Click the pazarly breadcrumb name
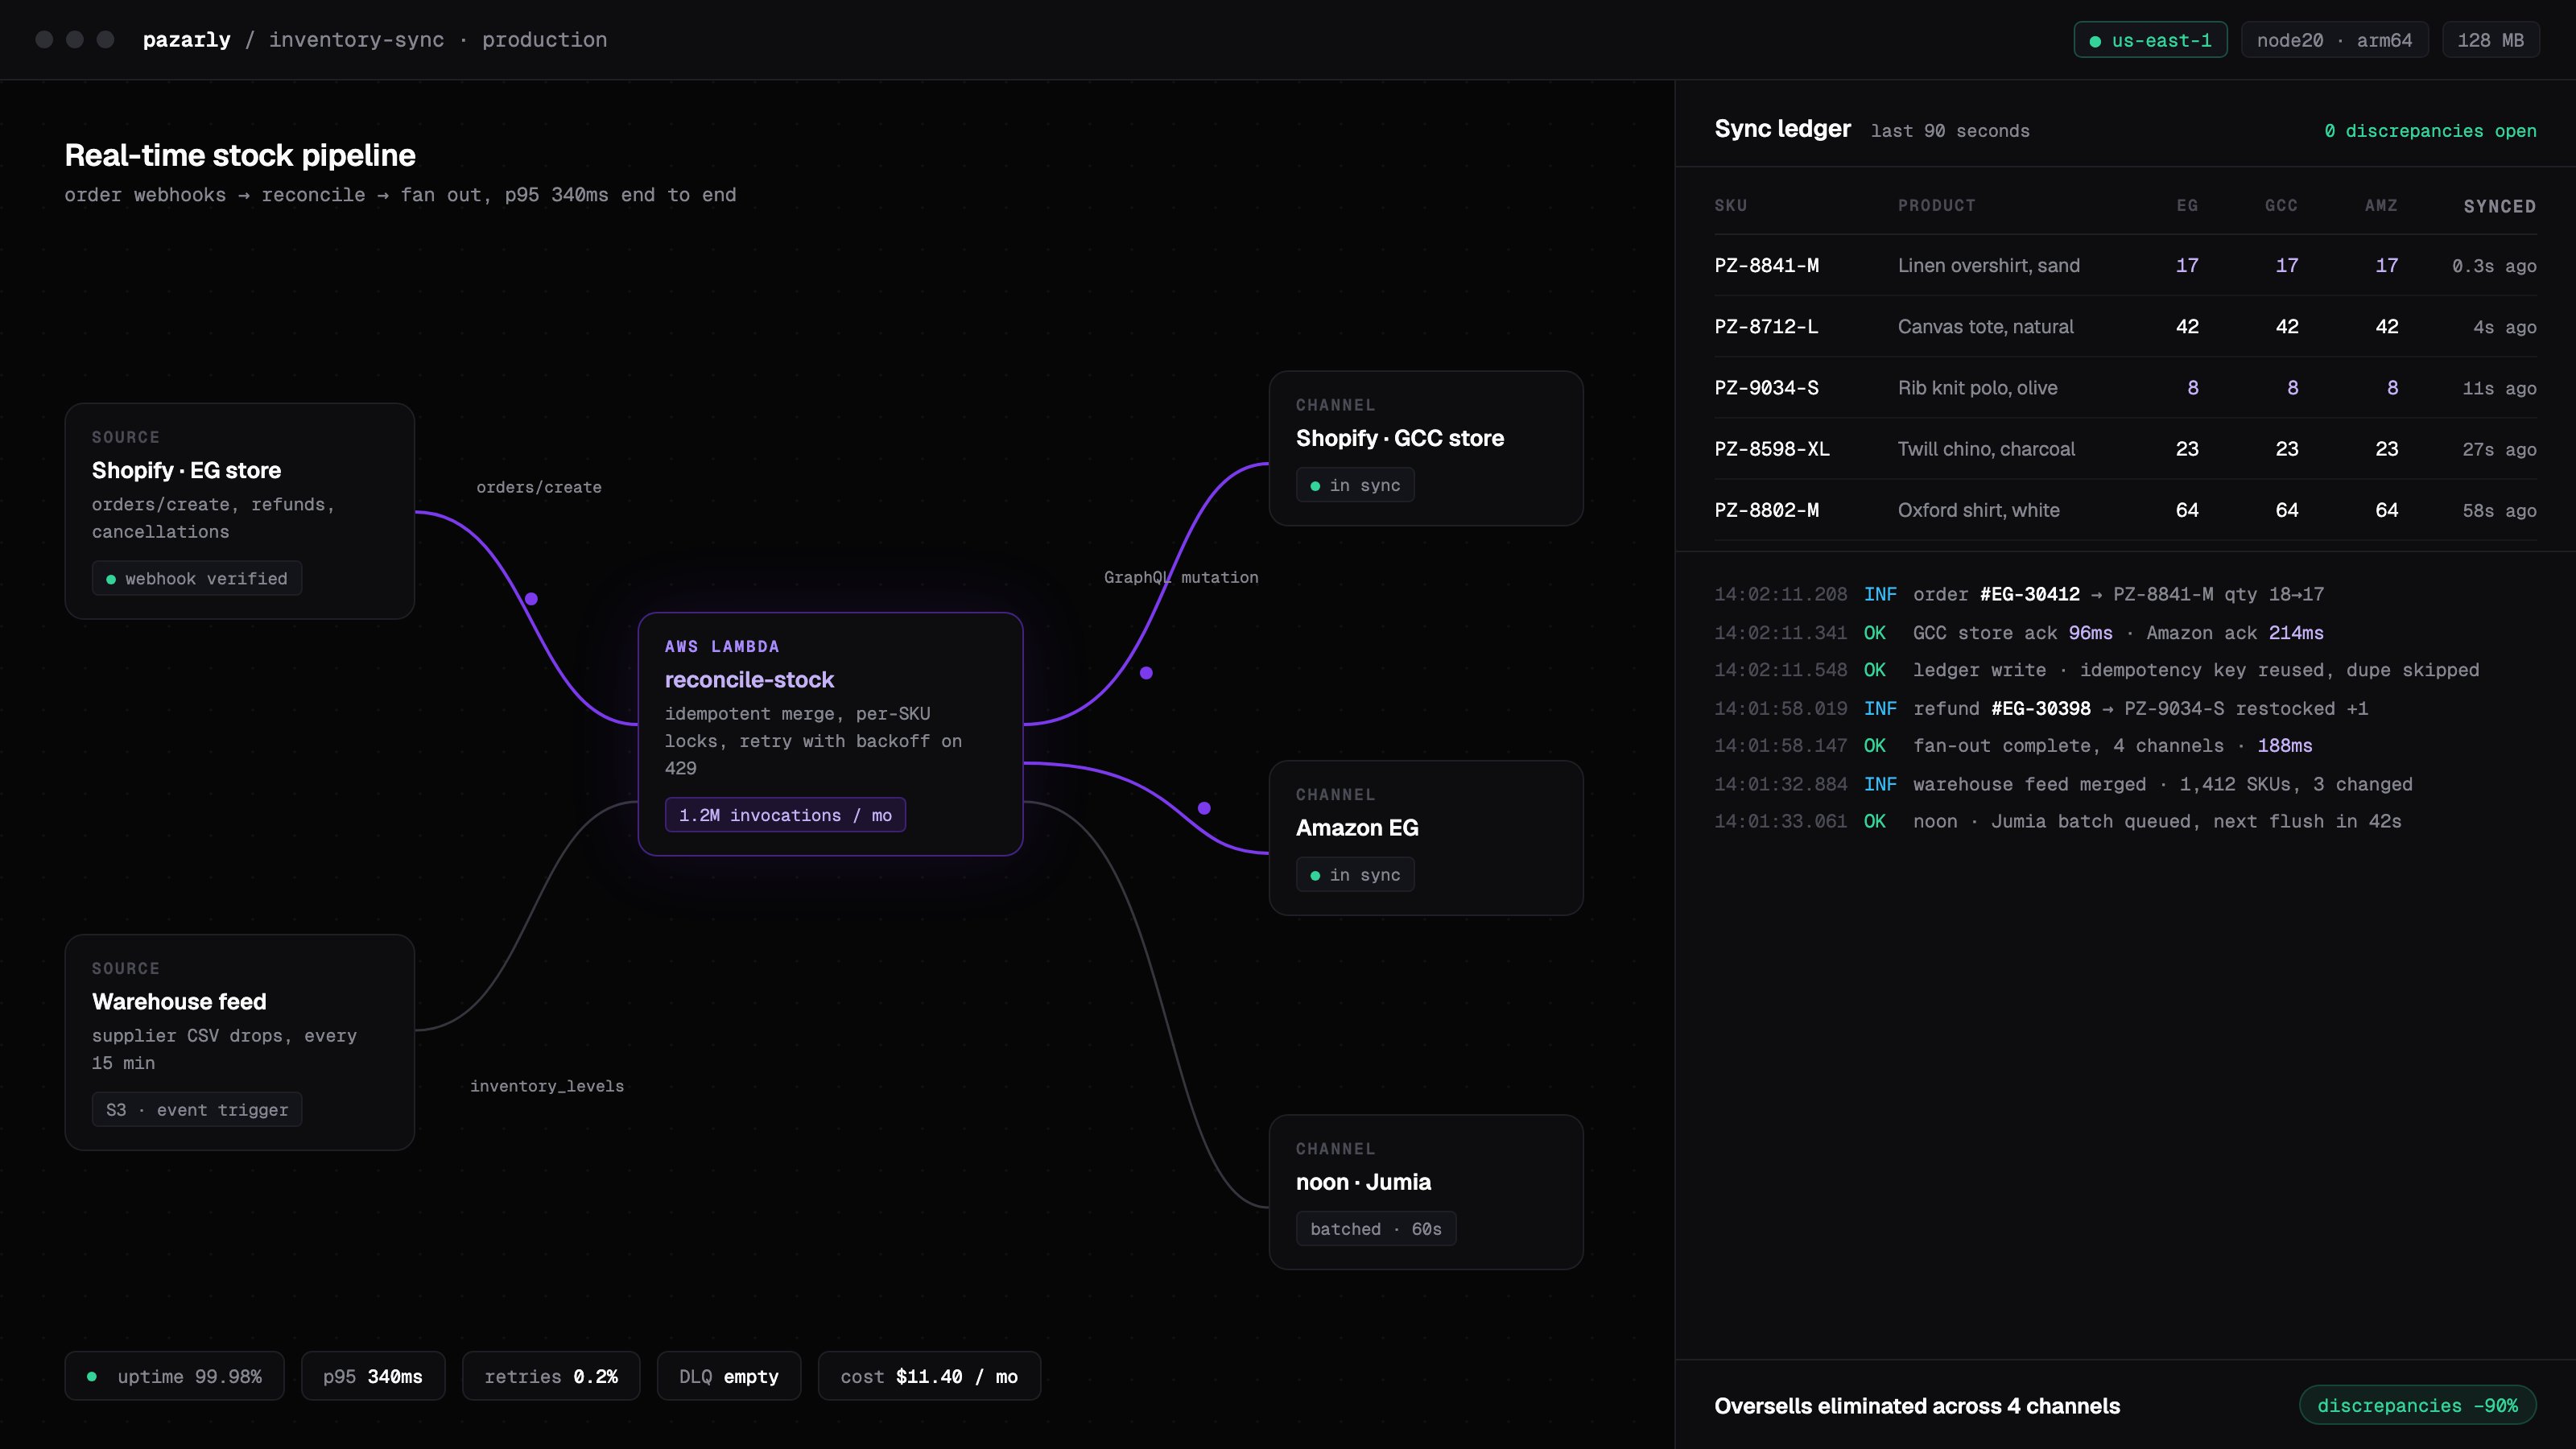 pyautogui.click(x=186, y=40)
